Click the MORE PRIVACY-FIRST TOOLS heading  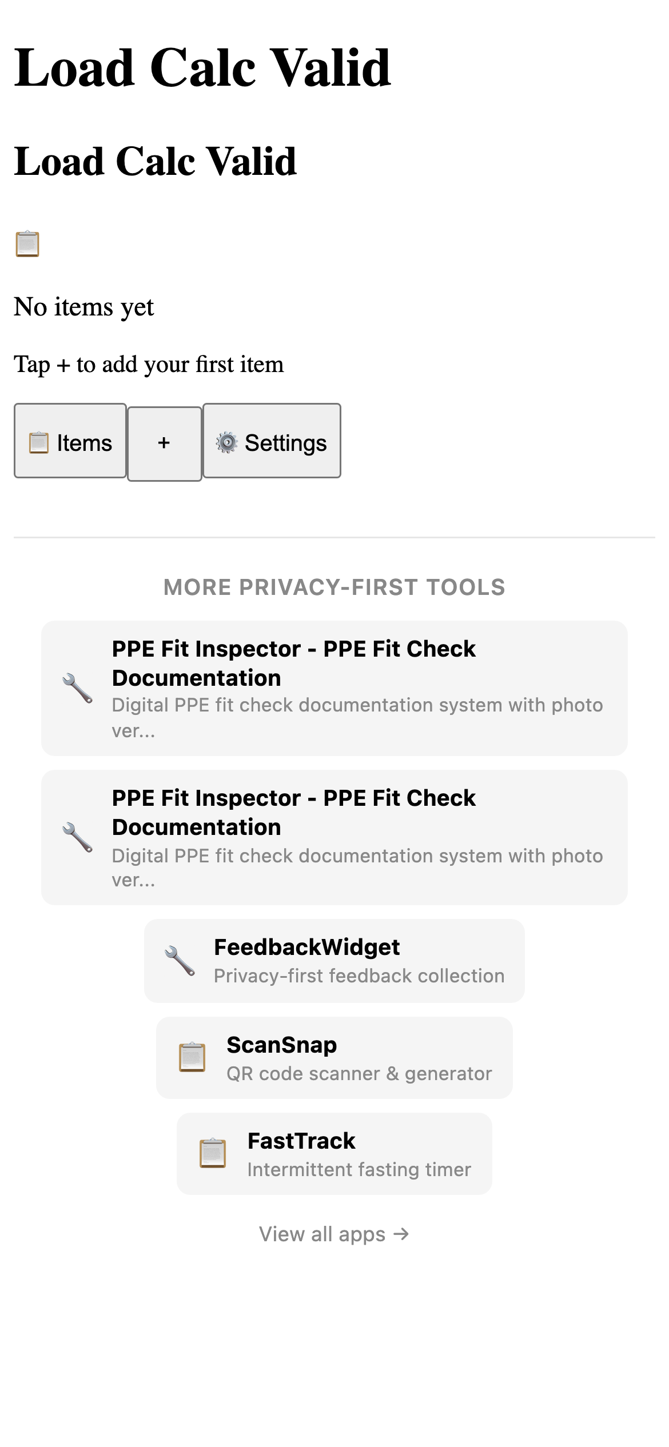(334, 587)
